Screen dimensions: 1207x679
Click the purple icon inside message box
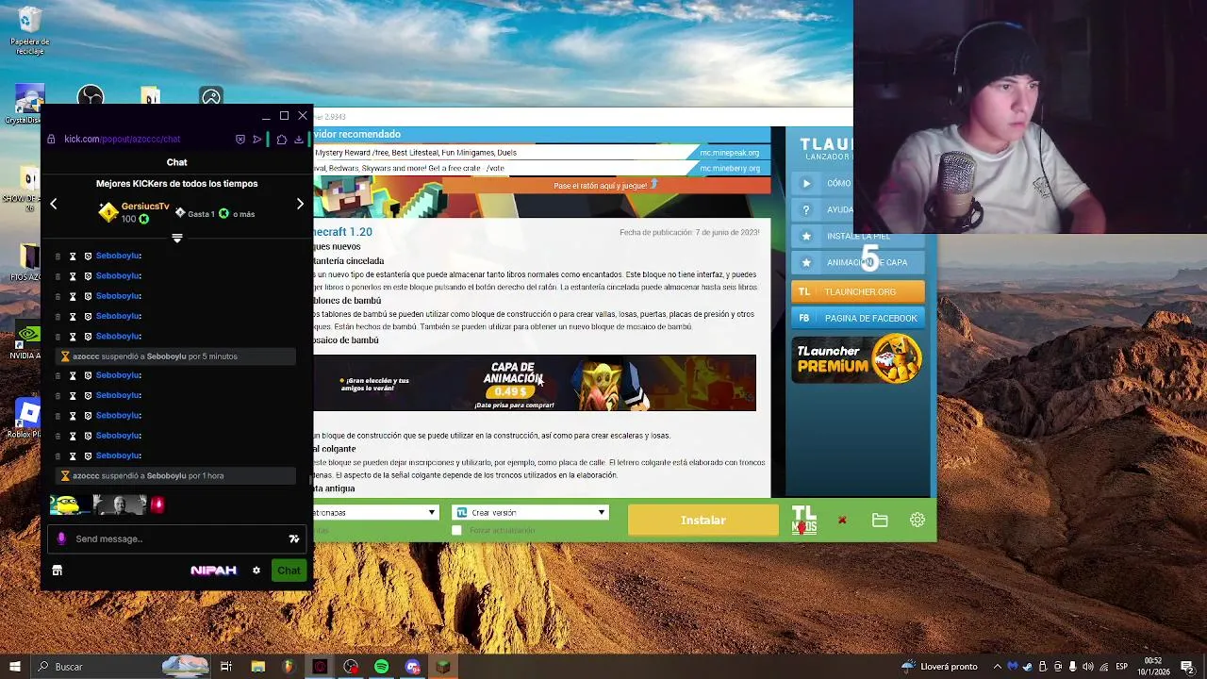[x=61, y=538]
